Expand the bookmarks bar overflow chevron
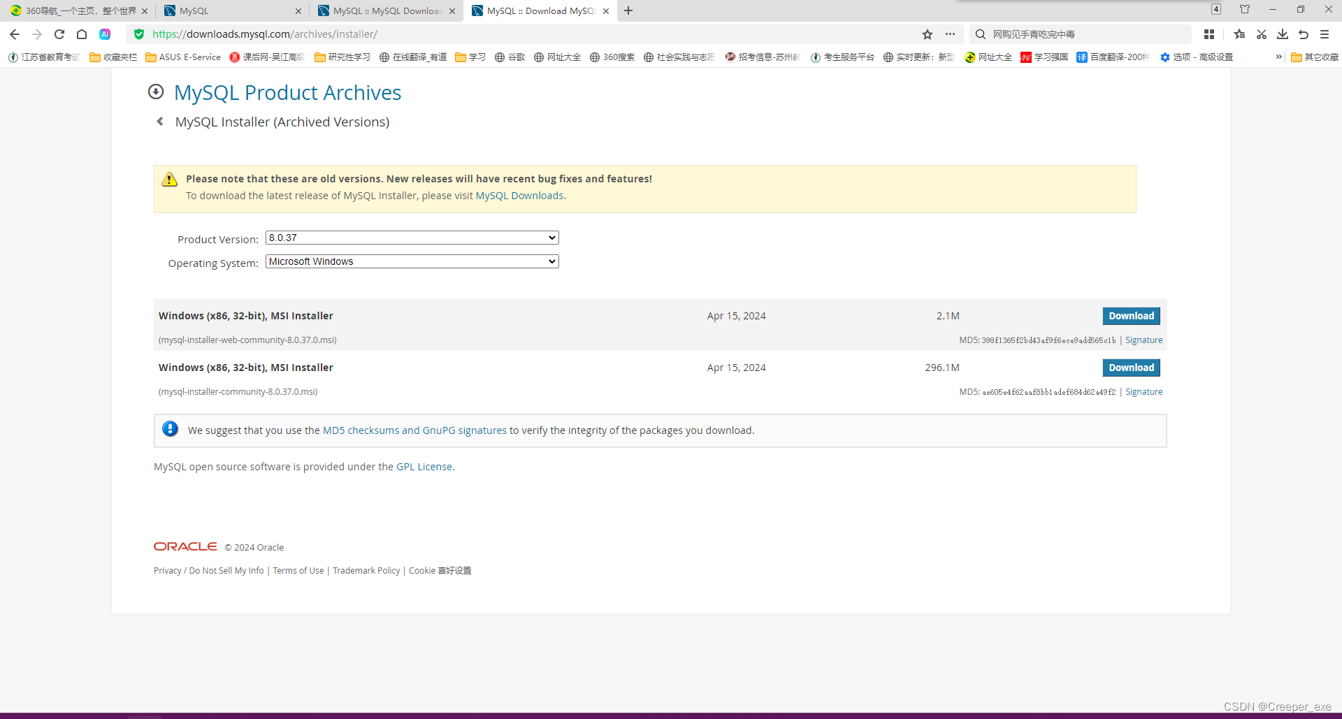The width and height of the screenshot is (1342, 719). pyautogui.click(x=1278, y=57)
